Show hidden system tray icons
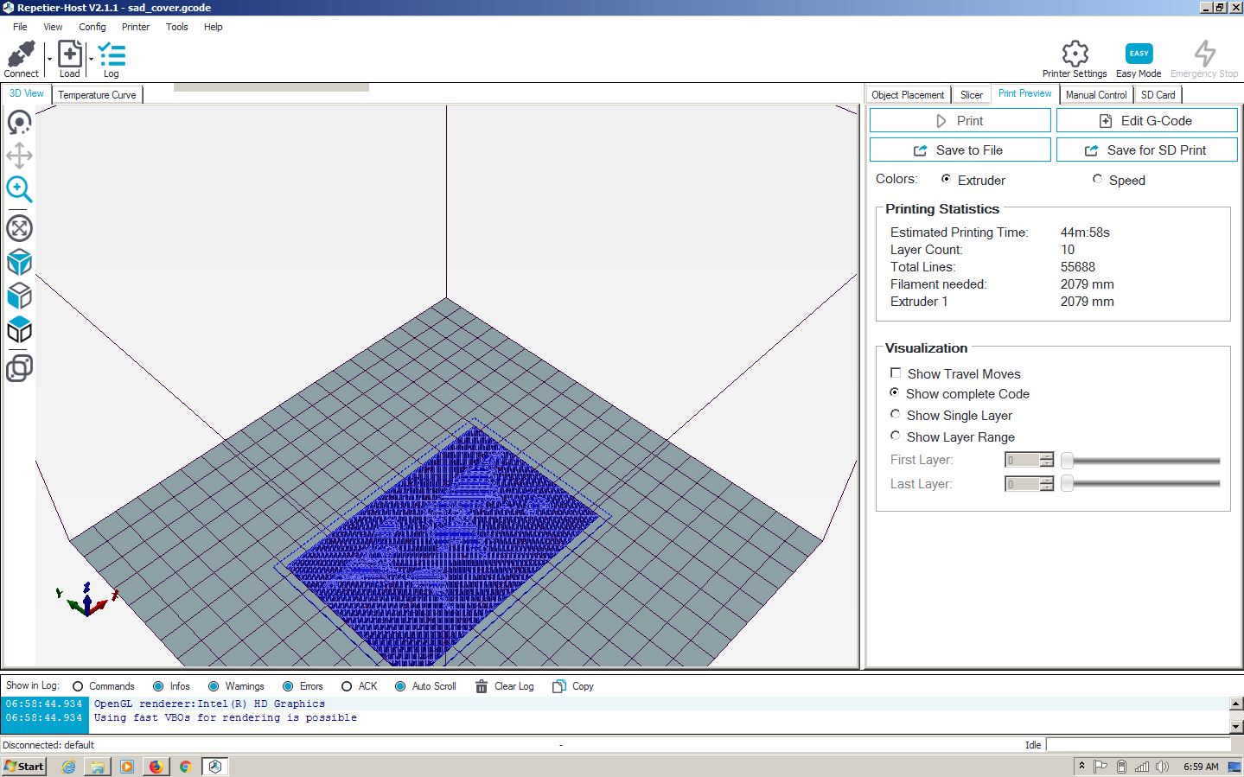Image resolution: width=1244 pixels, height=777 pixels. coord(1081,766)
